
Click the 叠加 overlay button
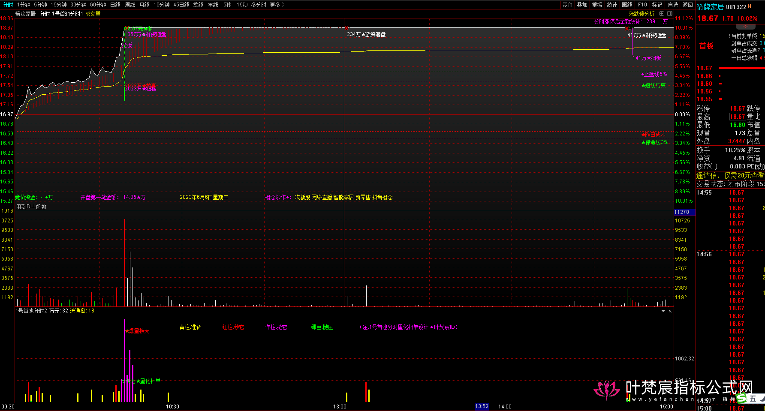tap(582, 5)
